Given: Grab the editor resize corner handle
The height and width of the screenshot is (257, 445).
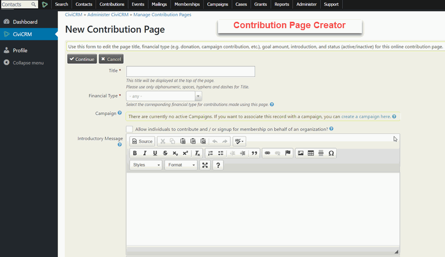Looking at the screenshot, I should click(x=397, y=252).
